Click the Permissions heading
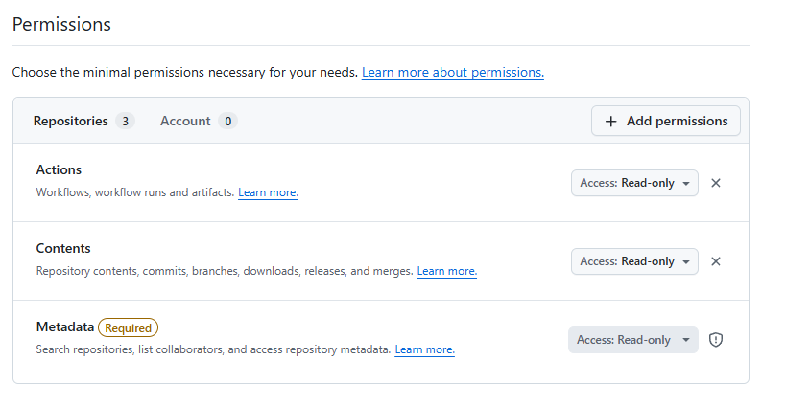 tap(61, 25)
